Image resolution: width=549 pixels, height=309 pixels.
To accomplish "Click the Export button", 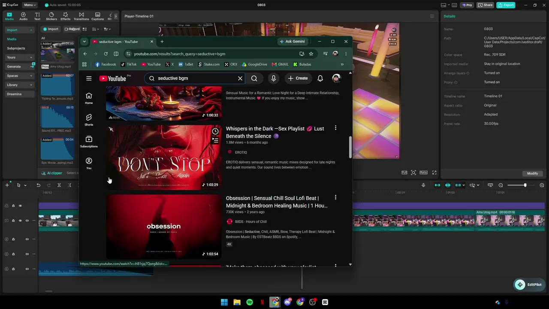I will pyautogui.click(x=506, y=5).
